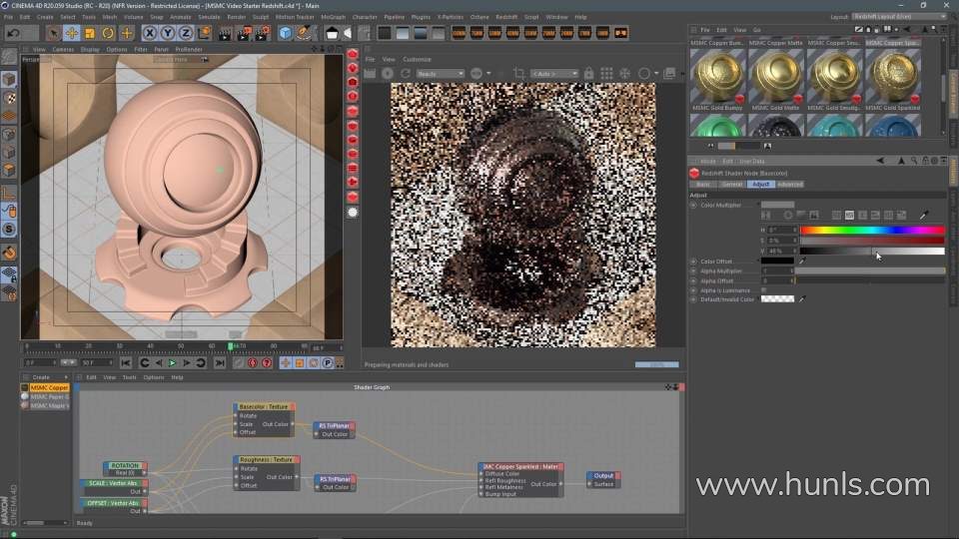Screen dimensions: 959x539
Task: Open the Beauty dropdown in render view
Action: pos(440,74)
